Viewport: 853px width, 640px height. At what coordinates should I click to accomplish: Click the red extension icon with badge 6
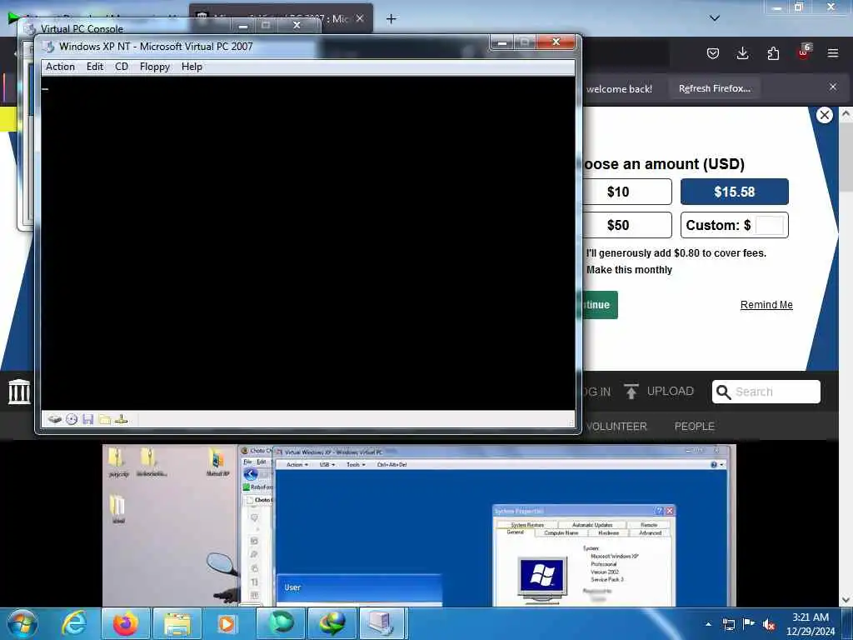pos(804,52)
